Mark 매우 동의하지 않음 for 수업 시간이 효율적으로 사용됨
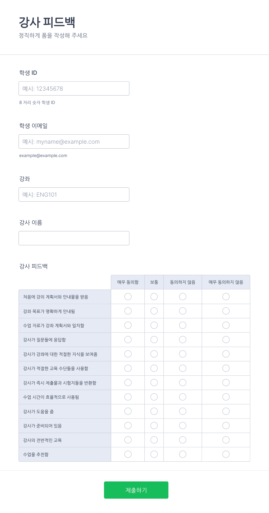The width and height of the screenshot is (269, 513). point(226,397)
